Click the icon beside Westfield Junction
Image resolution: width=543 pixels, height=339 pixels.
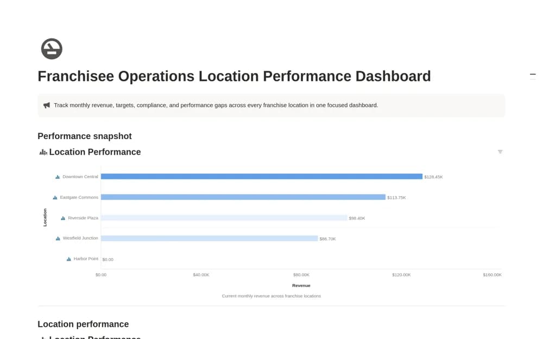click(x=58, y=238)
